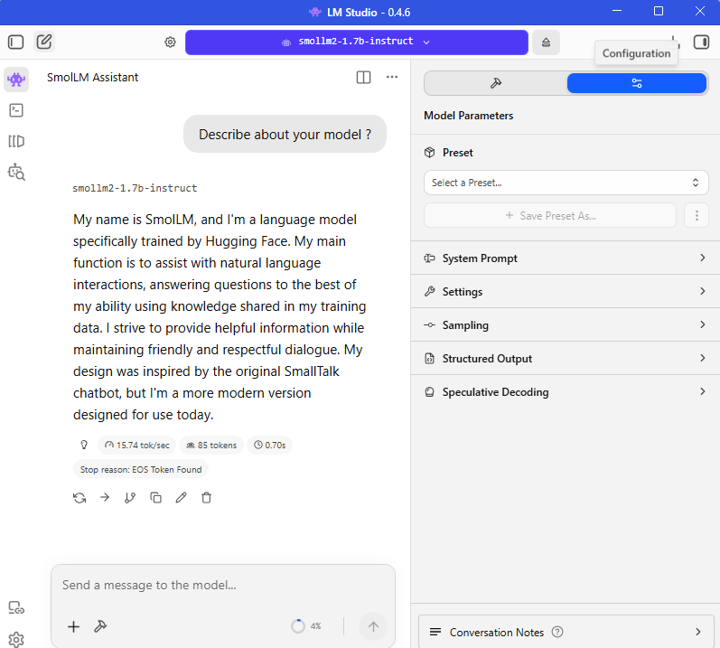The width and height of the screenshot is (720, 648).
Task: Toggle the left sidebar panel
Action: coord(15,42)
